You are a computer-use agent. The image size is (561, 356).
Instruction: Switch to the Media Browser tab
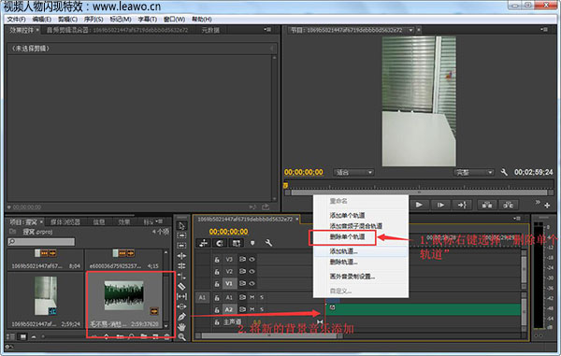(65, 222)
